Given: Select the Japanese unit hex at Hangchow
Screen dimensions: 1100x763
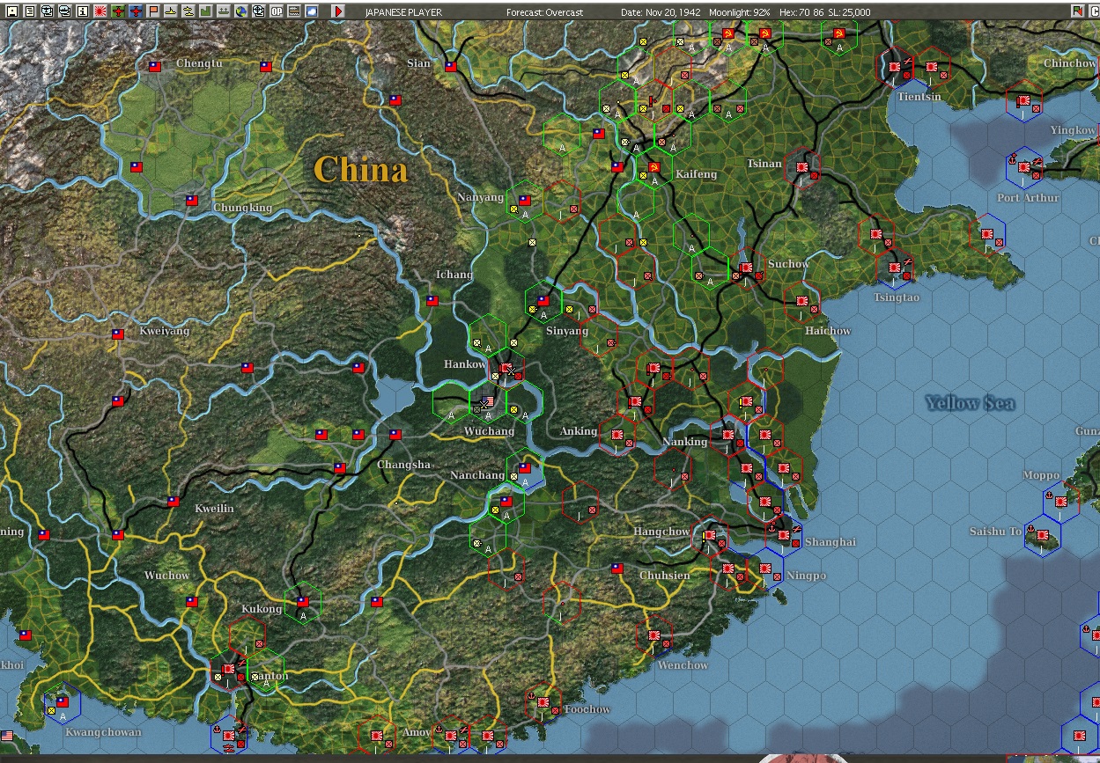Looking at the screenshot, I should tap(709, 536).
